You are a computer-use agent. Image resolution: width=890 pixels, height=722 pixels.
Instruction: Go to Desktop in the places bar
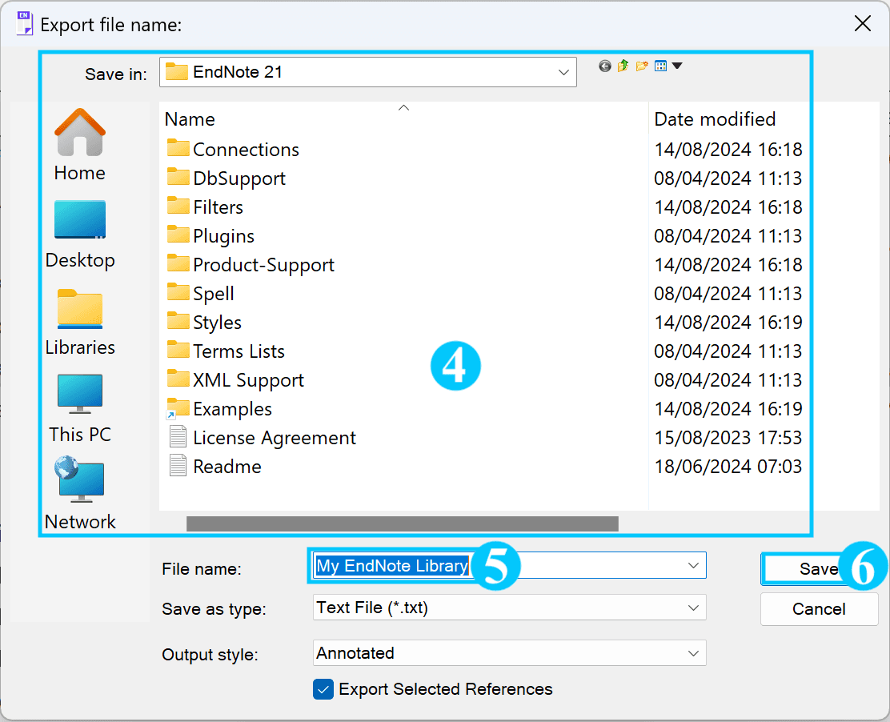pyautogui.click(x=80, y=234)
